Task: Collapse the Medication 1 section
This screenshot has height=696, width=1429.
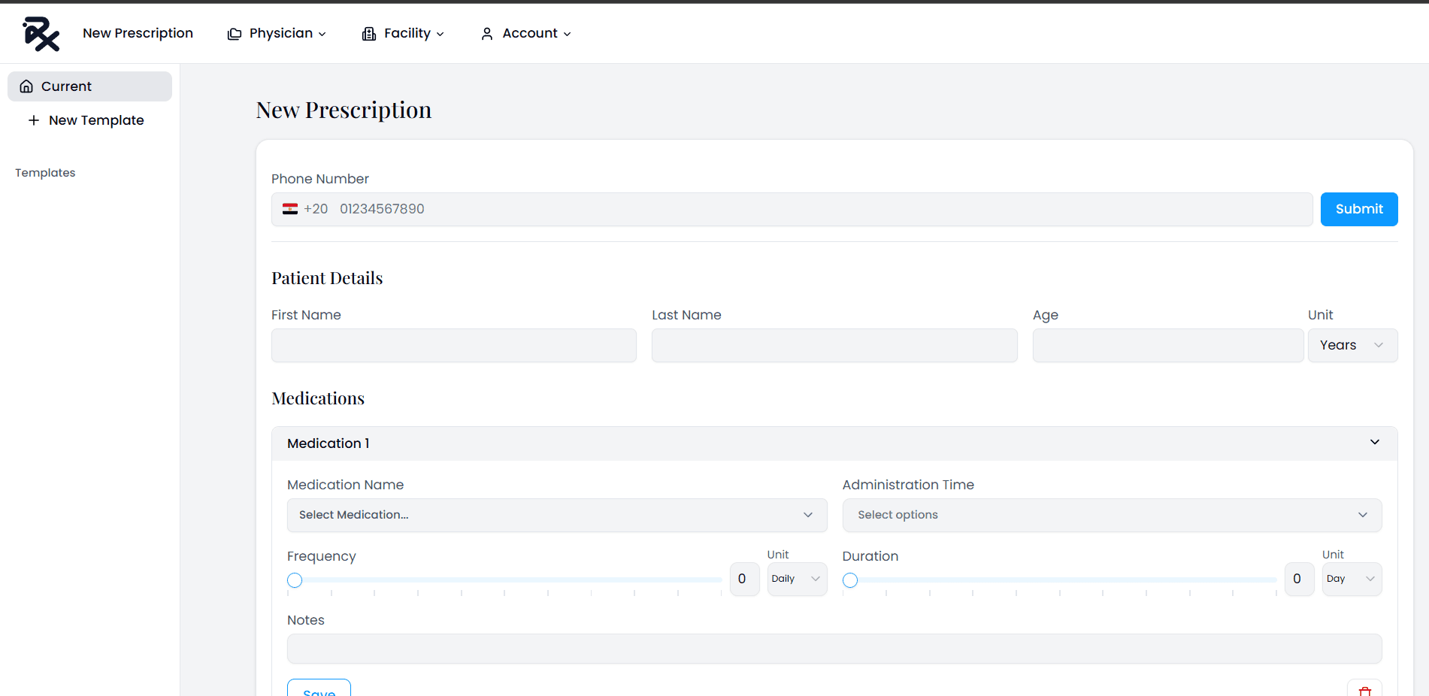Action: 1374,443
